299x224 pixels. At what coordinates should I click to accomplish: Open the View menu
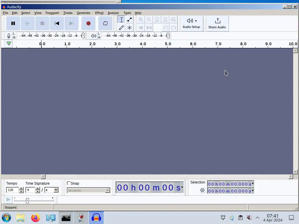pyautogui.click(x=38, y=13)
